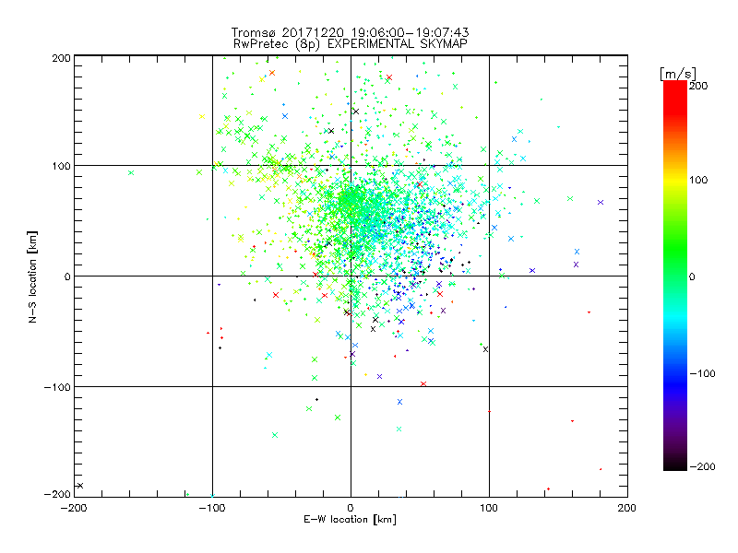Click the 'N-S location [km]' vertical axis label

(32, 276)
